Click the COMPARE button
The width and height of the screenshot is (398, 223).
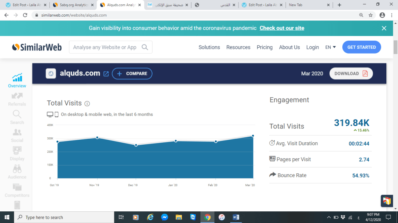click(132, 74)
